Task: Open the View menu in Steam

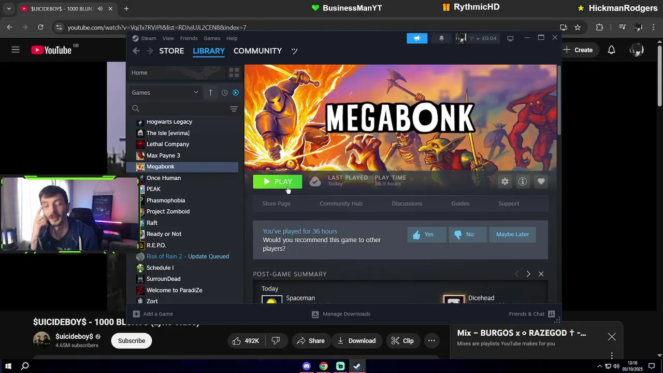Action: (168, 38)
